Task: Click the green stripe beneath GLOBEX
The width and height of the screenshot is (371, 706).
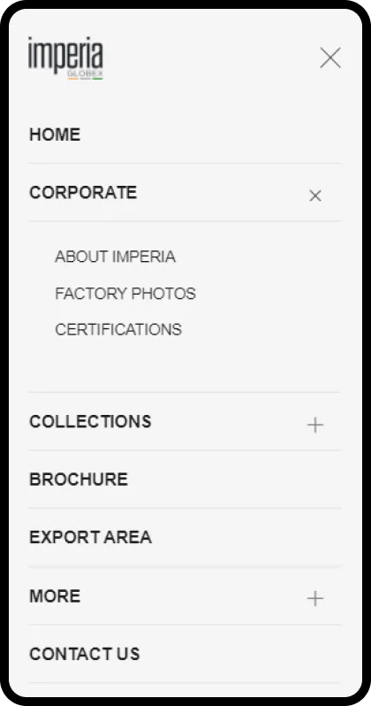Action: point(97,79)
